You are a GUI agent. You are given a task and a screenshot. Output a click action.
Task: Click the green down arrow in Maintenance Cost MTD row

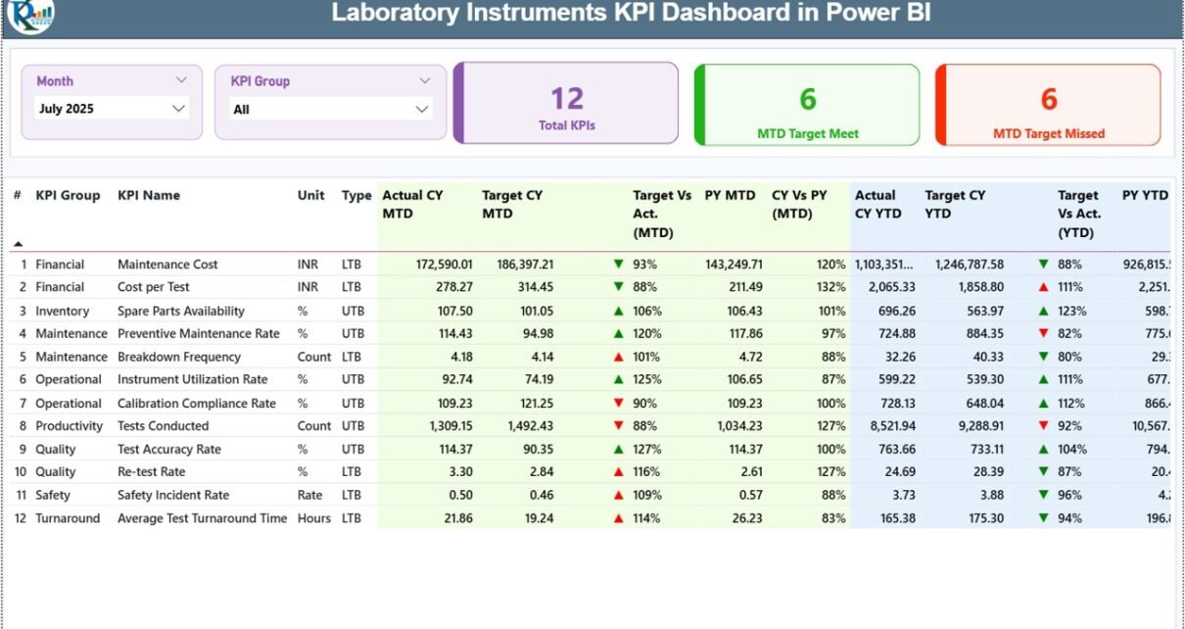coord(618,265)
